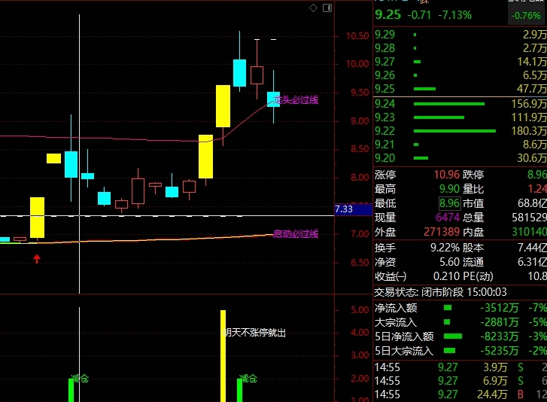Click the 6.50 price axis label
The height and width of the screenshot is (402, 547).
[x=360, y=263]
